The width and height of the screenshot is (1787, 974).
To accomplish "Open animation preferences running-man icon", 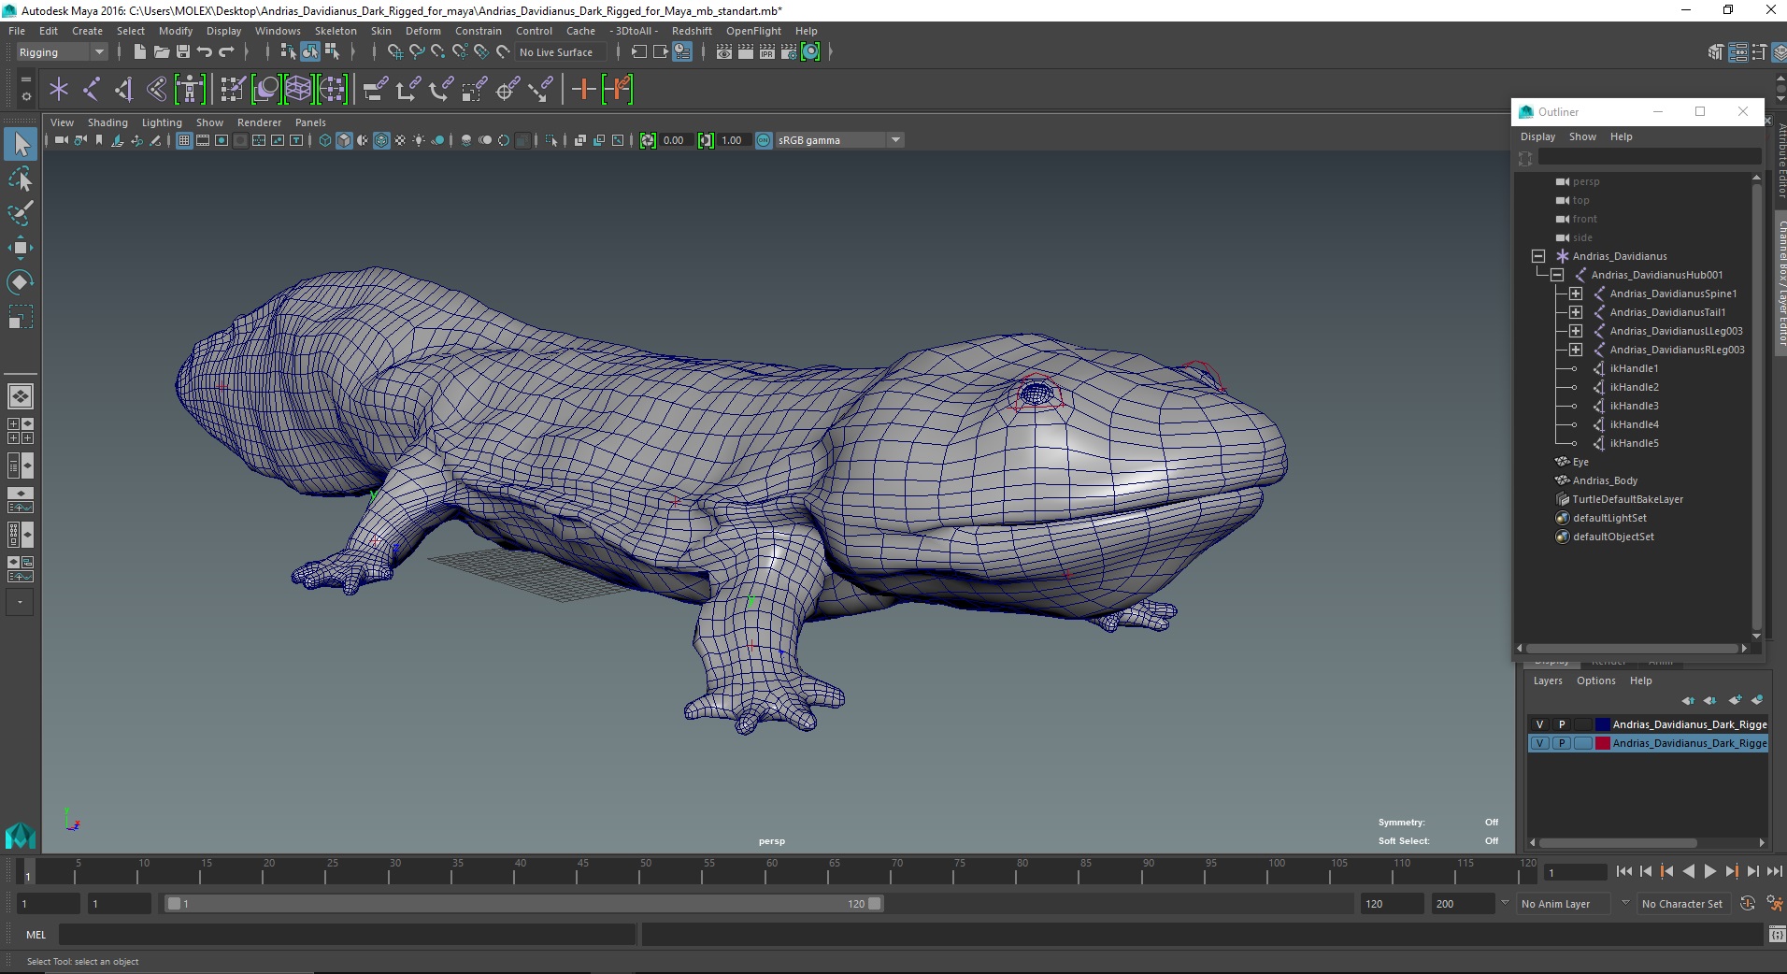I will tap(1775, 904).
